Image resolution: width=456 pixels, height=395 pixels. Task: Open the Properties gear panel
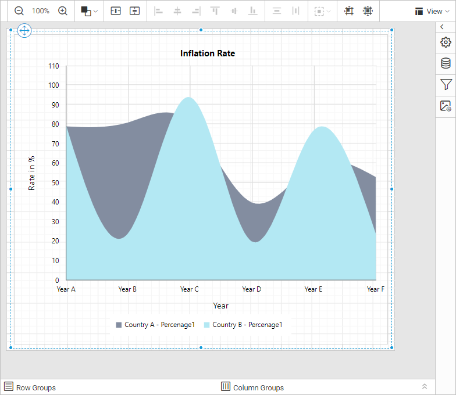tap(446, 42)
